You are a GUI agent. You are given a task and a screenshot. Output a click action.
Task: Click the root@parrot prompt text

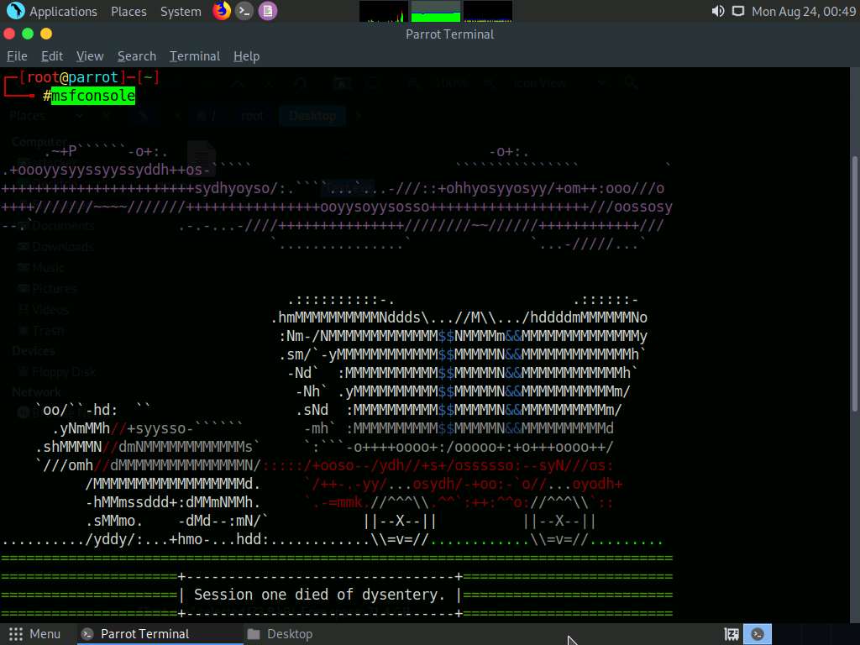coord(72,77)
